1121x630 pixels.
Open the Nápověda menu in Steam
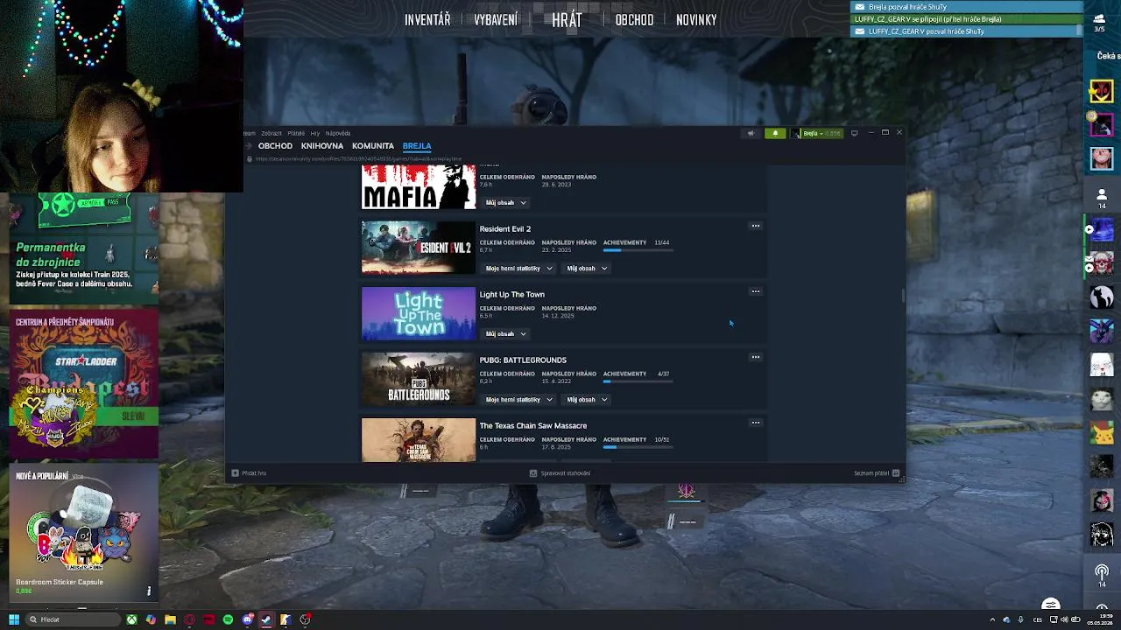point(338,133)
